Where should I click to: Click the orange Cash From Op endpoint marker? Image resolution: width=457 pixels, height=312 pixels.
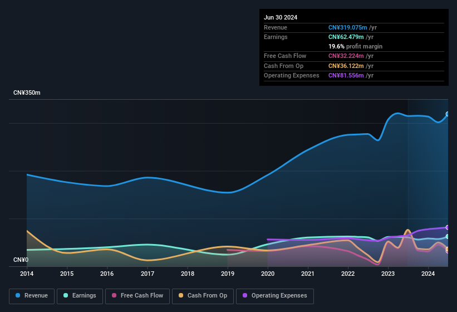[x=448, y=249]
